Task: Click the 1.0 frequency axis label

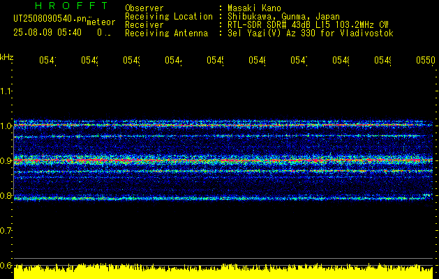Action: point(6,126)
